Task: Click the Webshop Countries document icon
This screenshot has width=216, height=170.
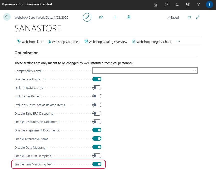Action: pyautogui.click(x=49, y=42)
